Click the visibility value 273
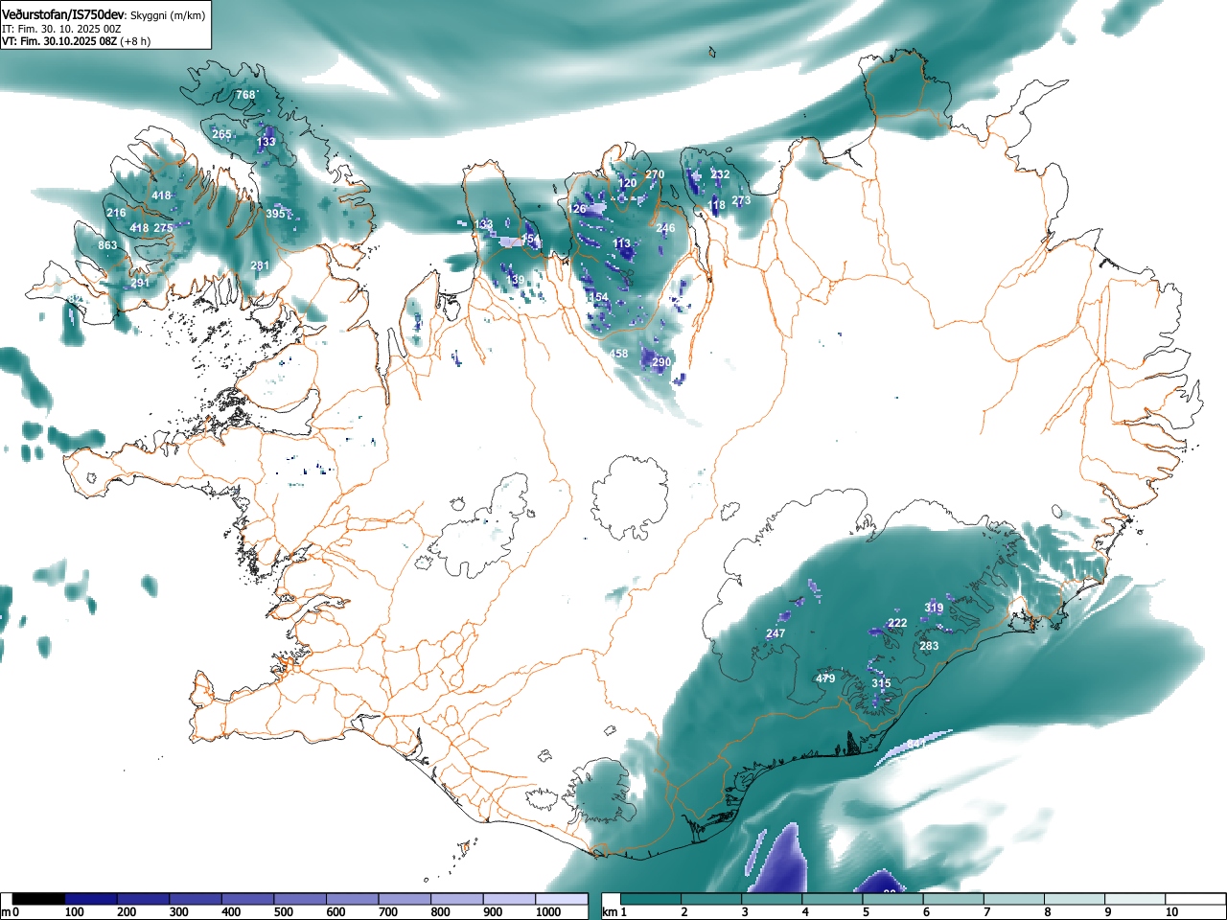 pyautogui.click(x=741, y=200)
